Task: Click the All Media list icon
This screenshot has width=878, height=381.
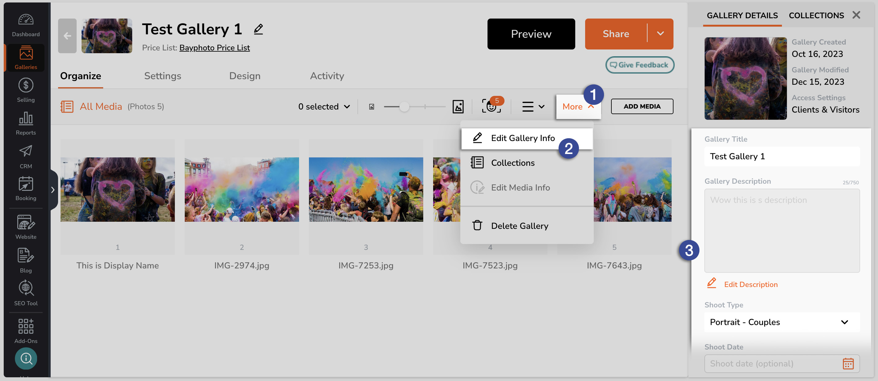Action: 67,106
